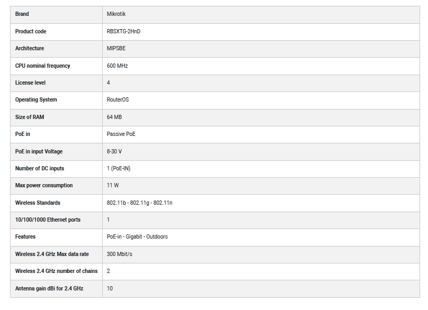Select the CPU nominal frequency label
The image size is (428, 310).
coord(42,66)
